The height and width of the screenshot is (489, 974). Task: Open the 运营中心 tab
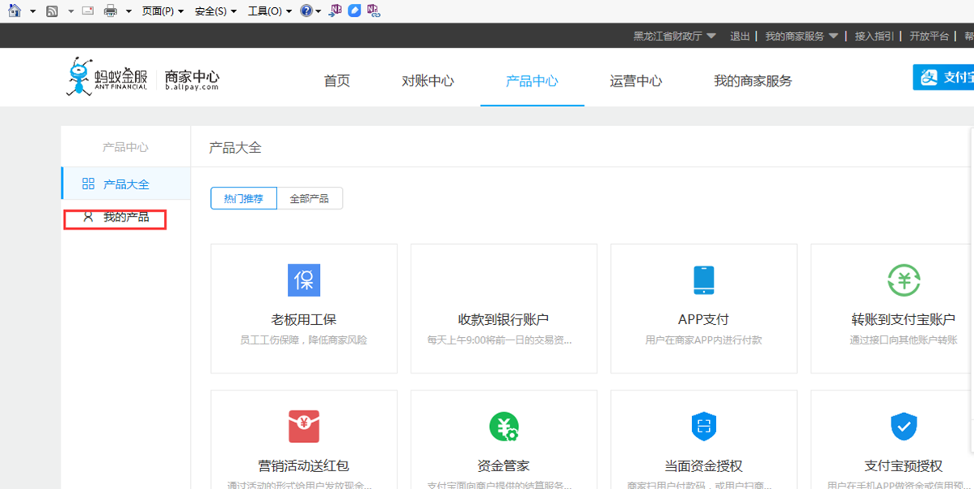(636, 81)
